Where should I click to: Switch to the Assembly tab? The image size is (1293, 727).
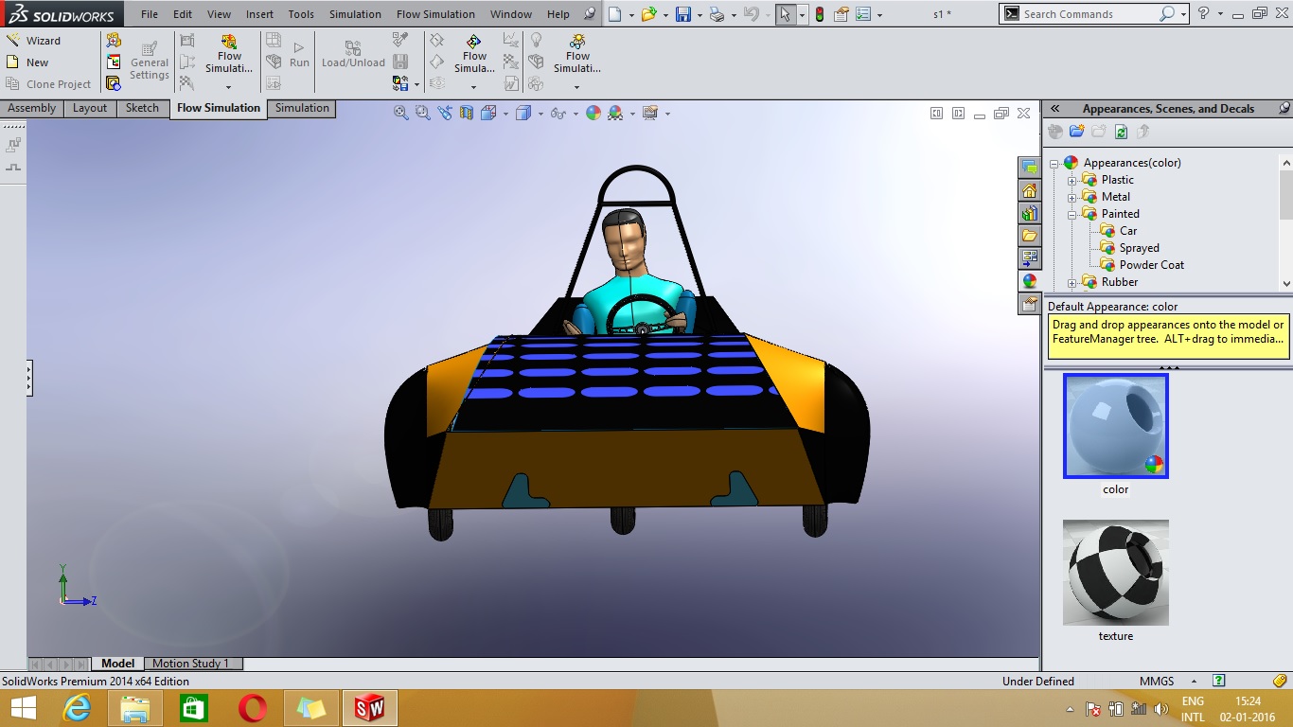[31, 108]
